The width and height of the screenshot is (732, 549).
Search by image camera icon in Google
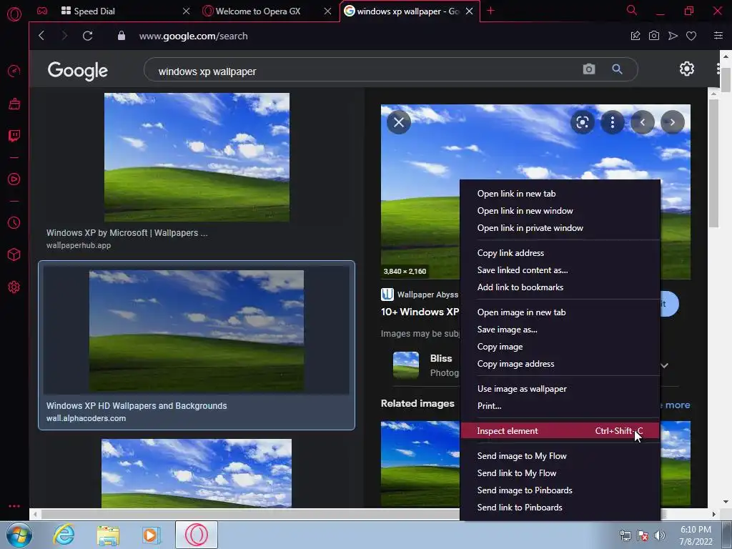click(589, 69)
